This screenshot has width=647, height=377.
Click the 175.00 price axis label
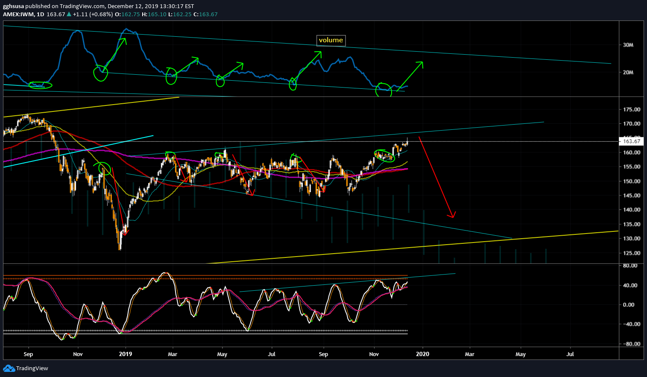point(632,110)
